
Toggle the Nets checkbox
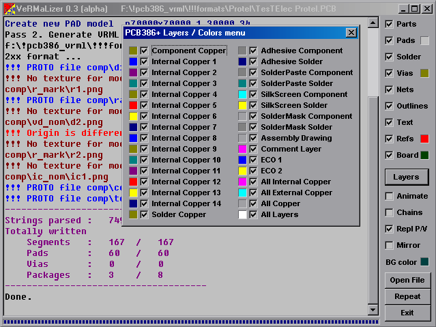(389, 89)
